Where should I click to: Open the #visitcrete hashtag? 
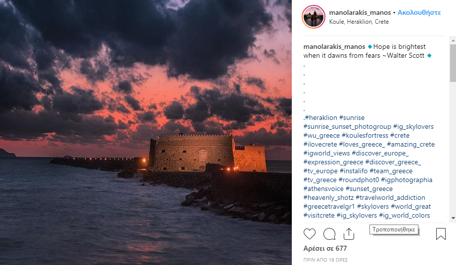click(319, 215)
